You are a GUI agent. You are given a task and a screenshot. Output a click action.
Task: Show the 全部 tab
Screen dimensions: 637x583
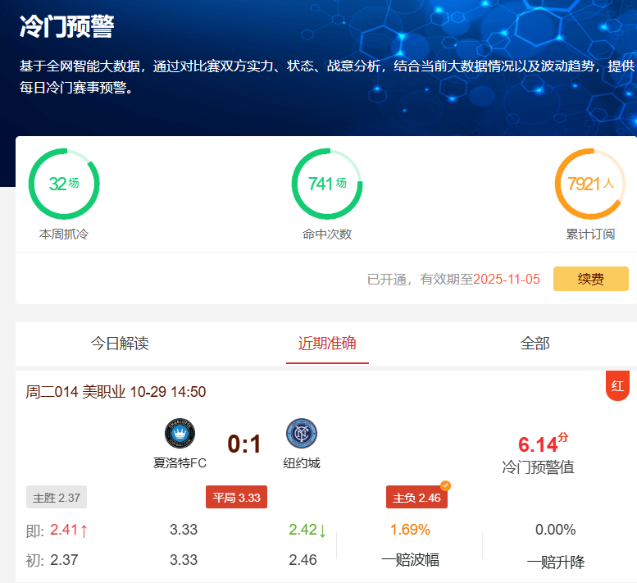pyautogui.click(x=535, y=344)
